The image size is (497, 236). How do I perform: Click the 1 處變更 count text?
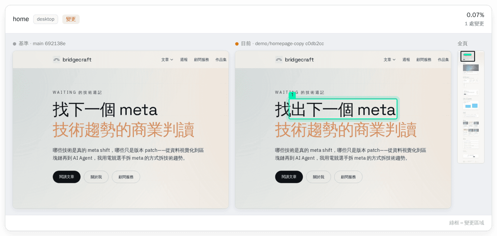point(474,24)
